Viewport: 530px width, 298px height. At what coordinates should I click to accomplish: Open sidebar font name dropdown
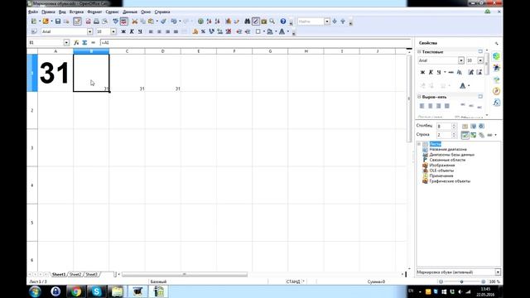pyautogui.click(x=461, y=60)
